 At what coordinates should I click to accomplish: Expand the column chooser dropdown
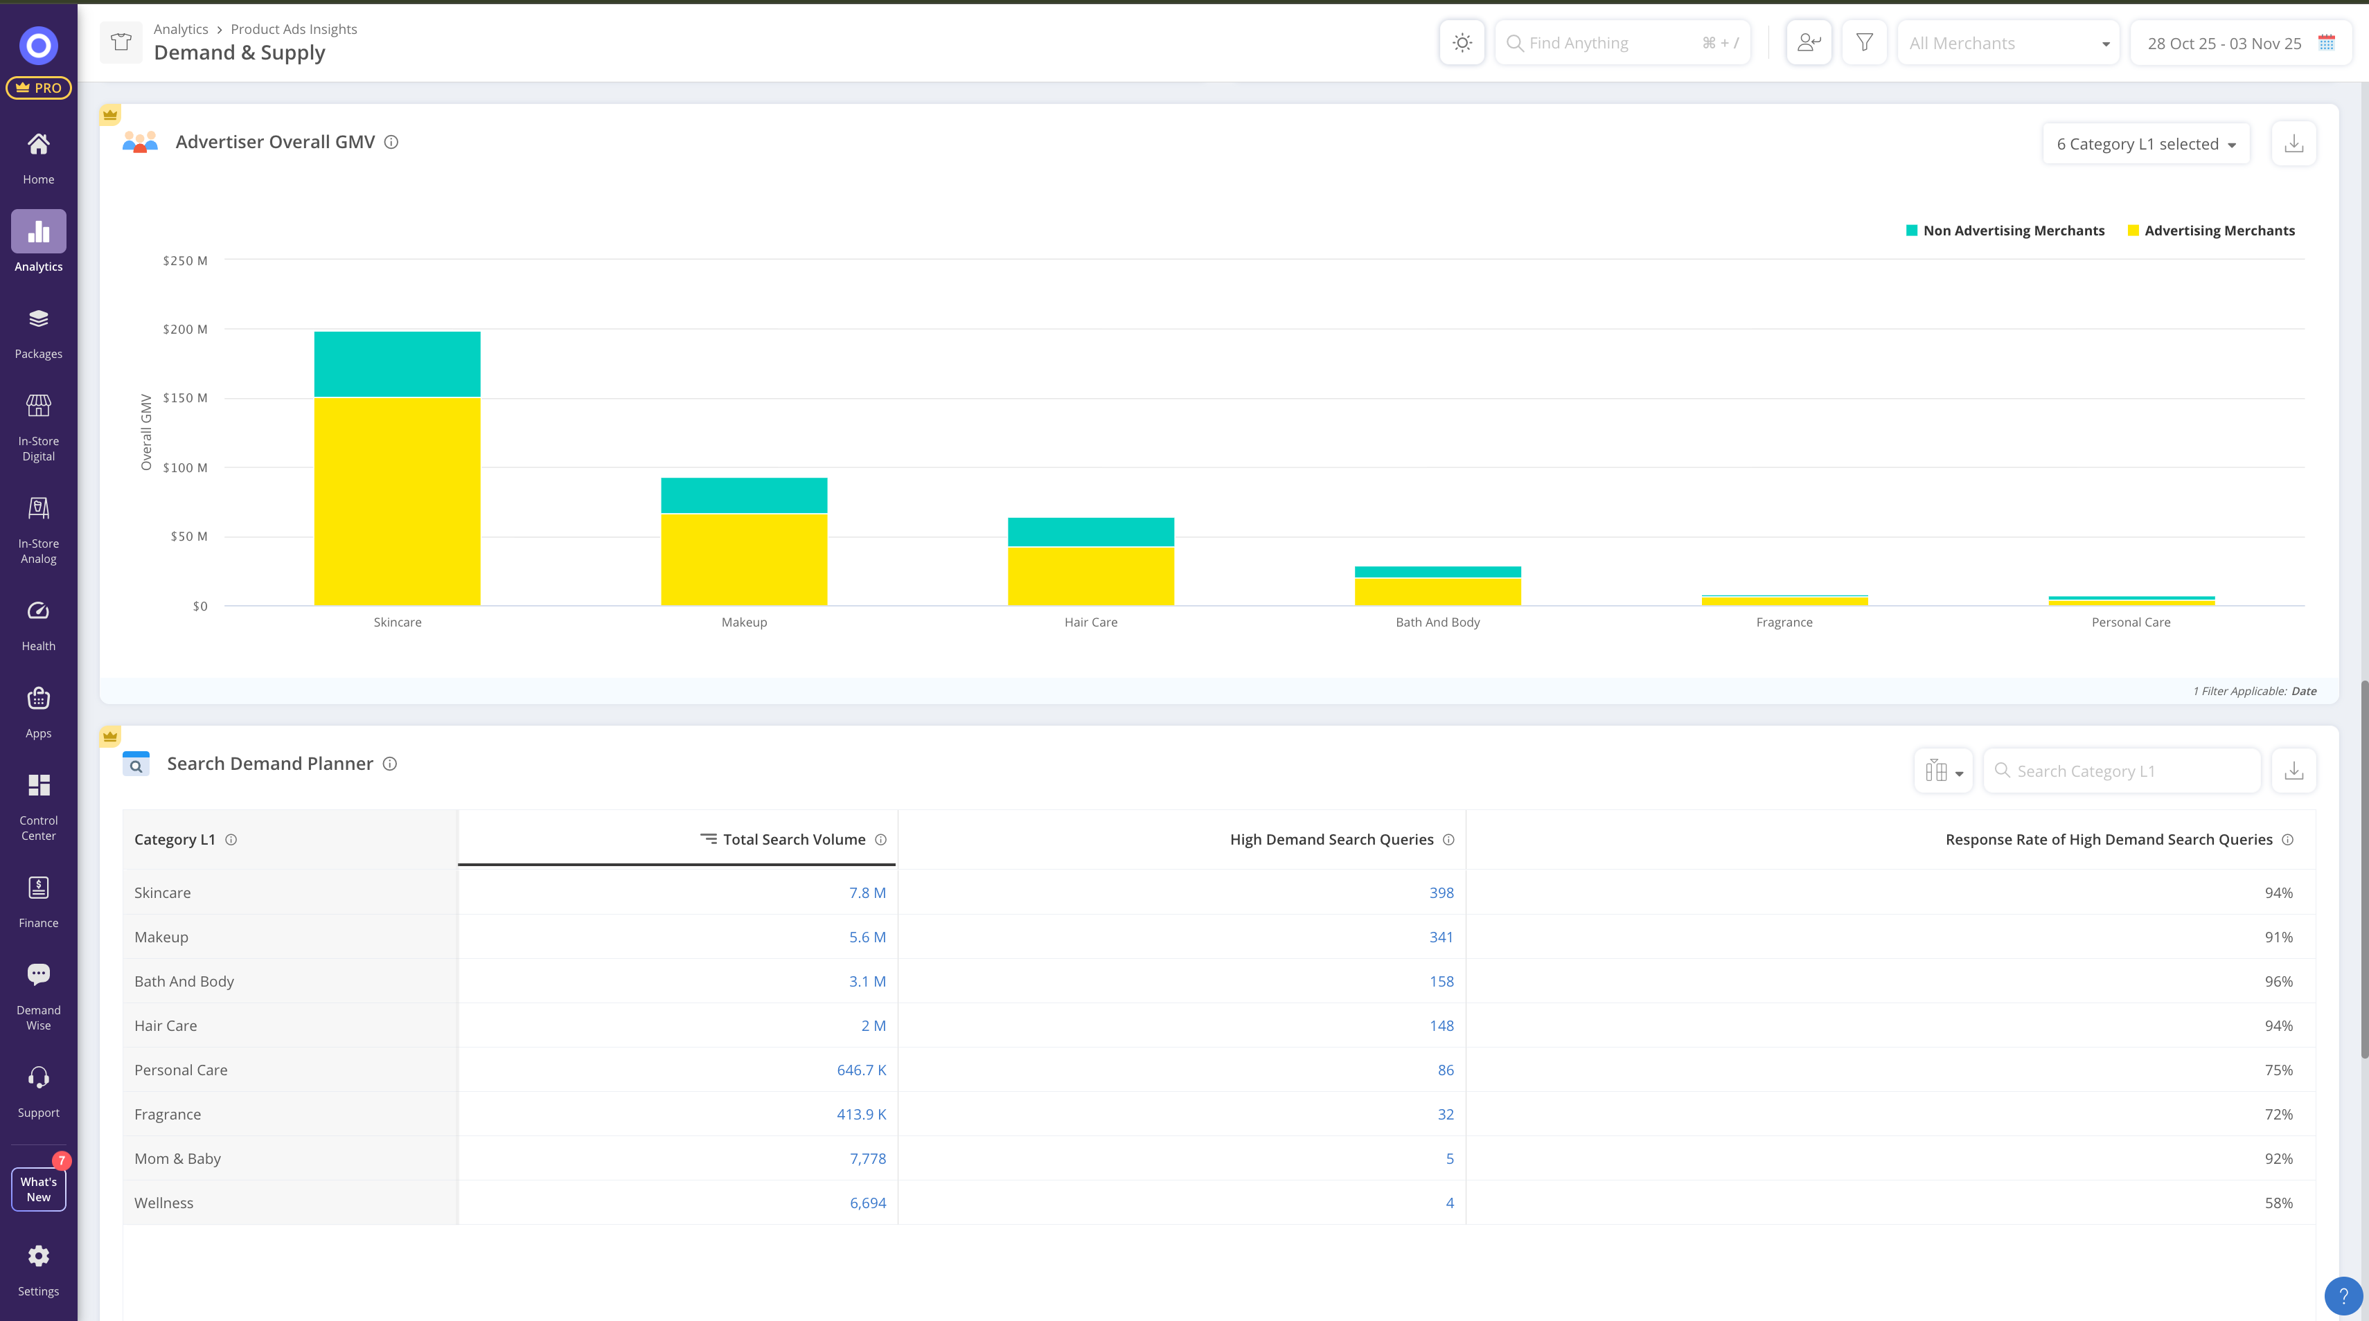pos(1943,771)
